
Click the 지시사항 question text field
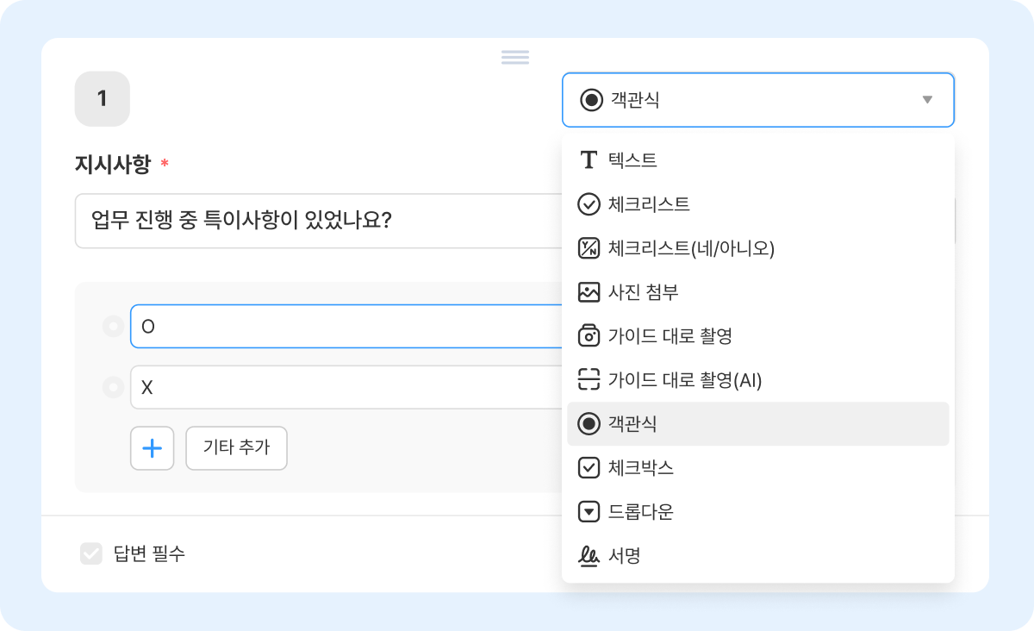tap(319, 222)
